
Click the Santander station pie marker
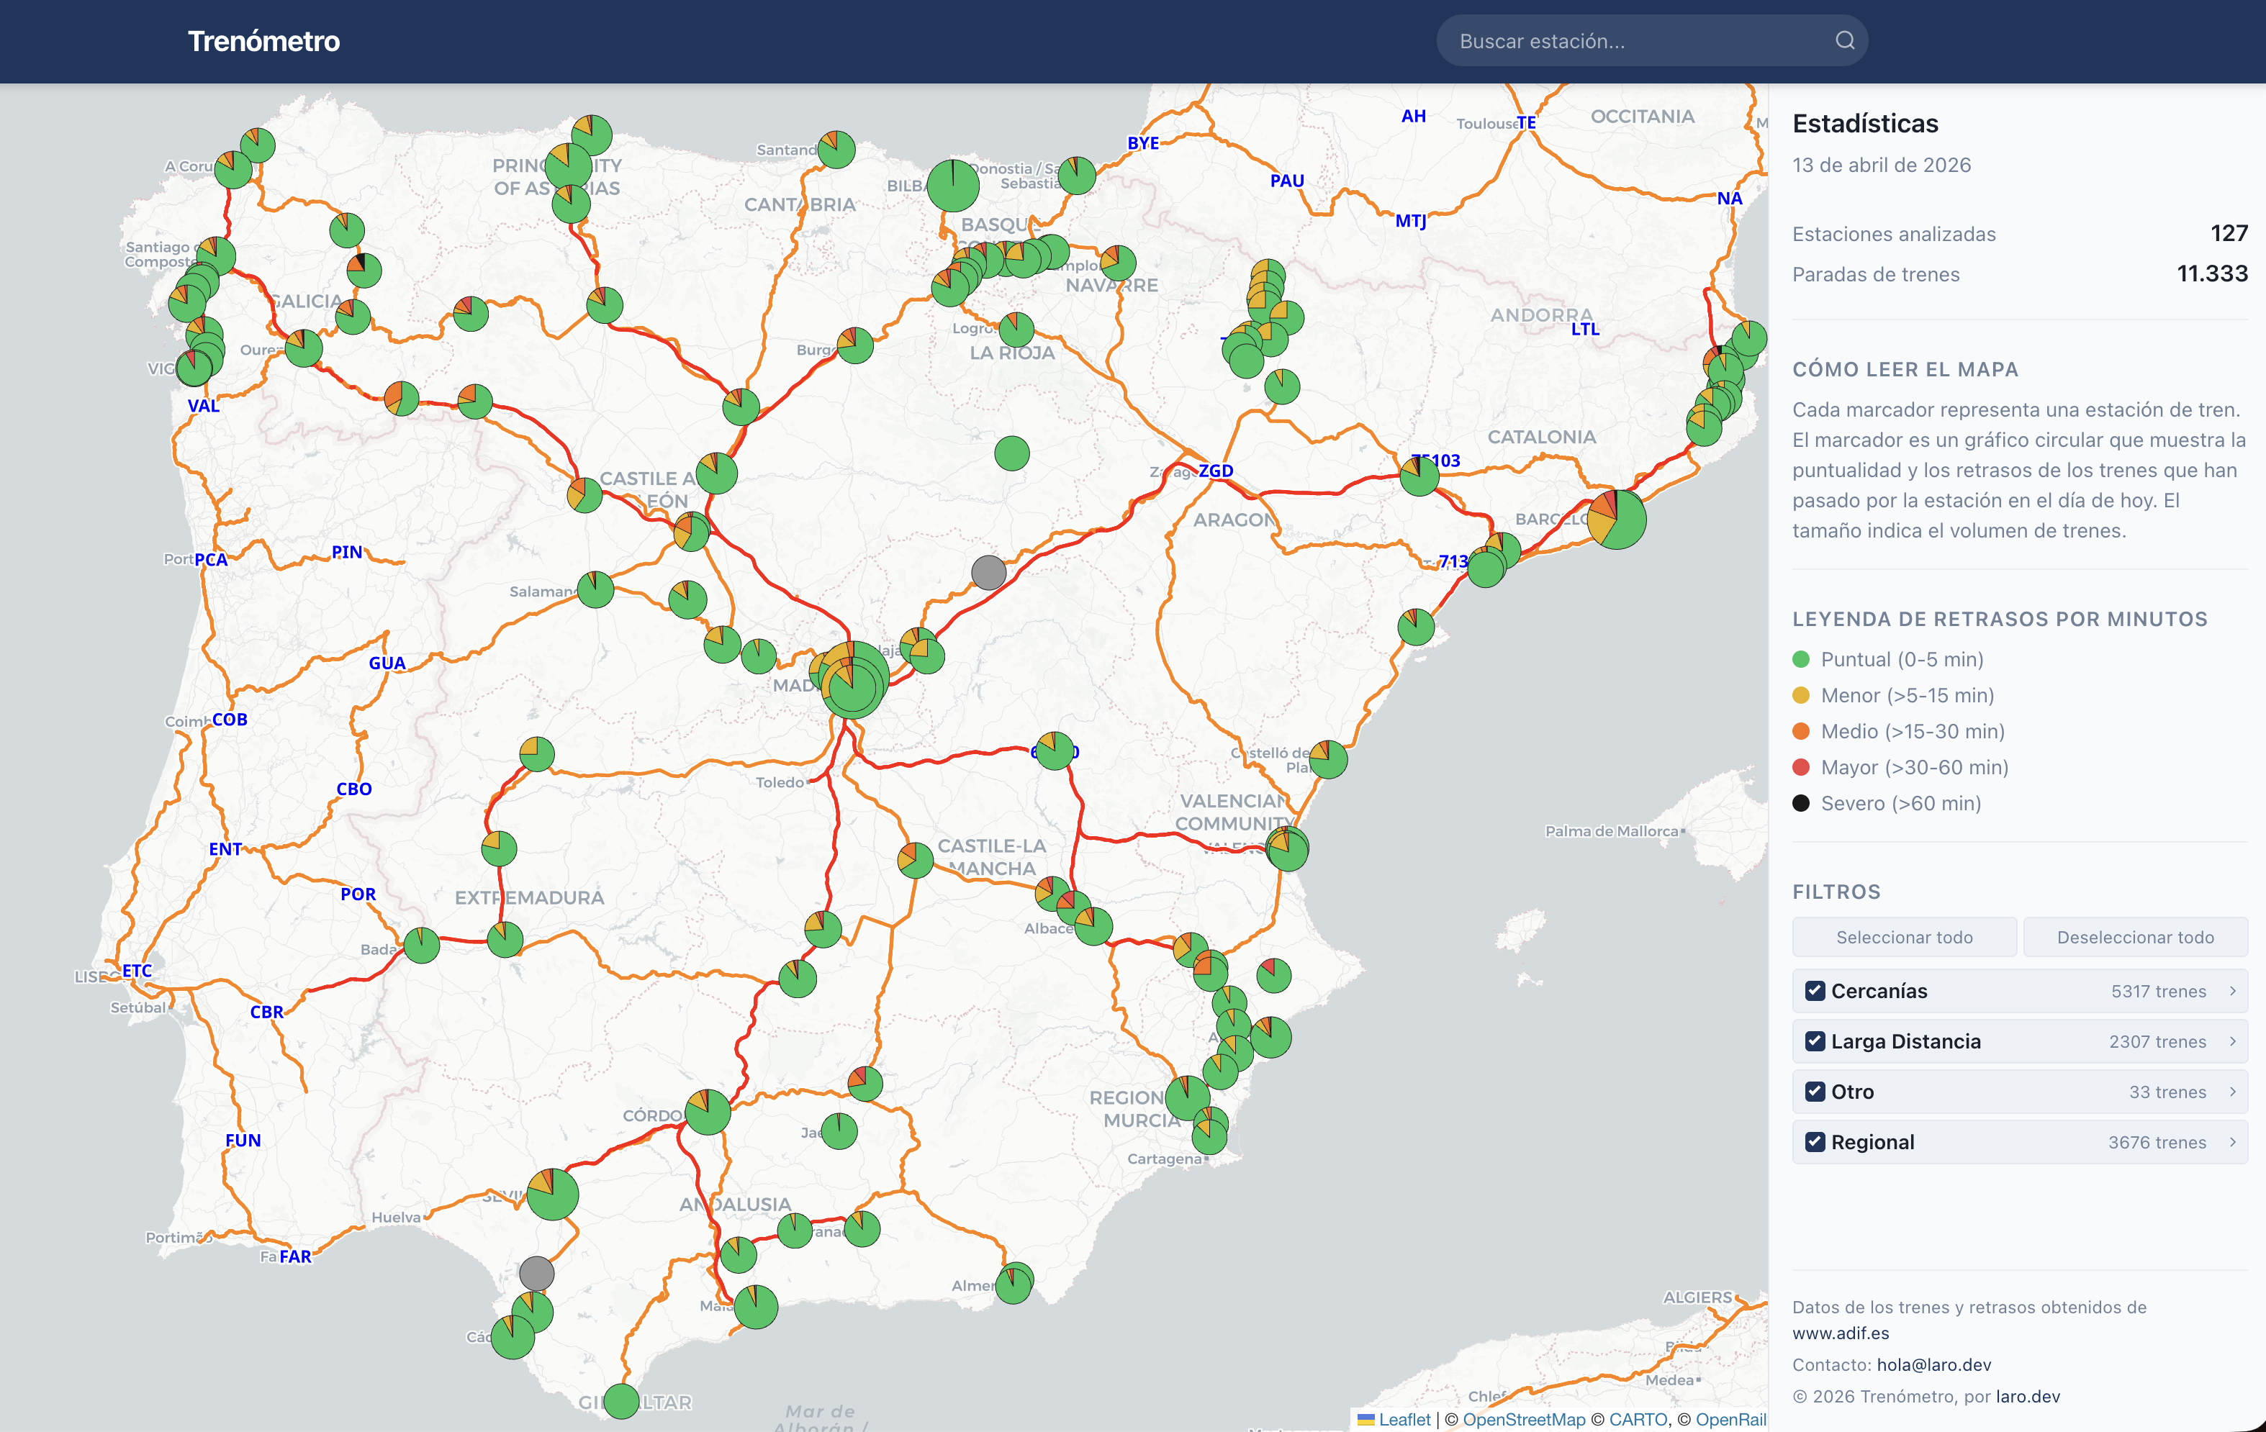(x=836, y=150)
